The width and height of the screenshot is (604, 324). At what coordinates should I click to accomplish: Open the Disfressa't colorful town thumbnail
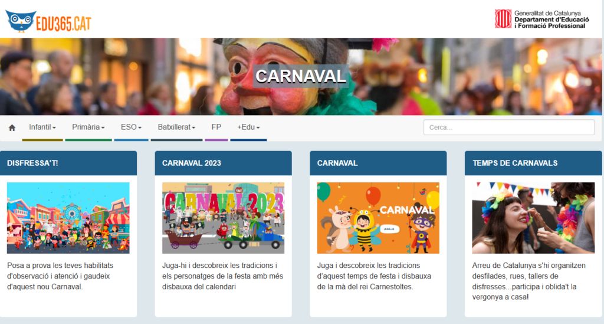pos(68,218)
